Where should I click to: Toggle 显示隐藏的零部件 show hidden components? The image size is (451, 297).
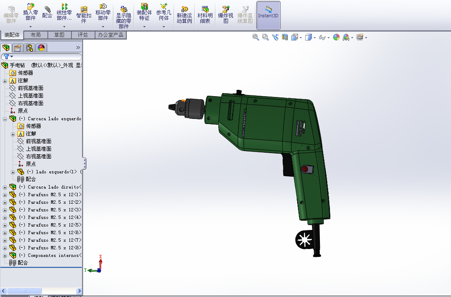click(x=123, y=17)
